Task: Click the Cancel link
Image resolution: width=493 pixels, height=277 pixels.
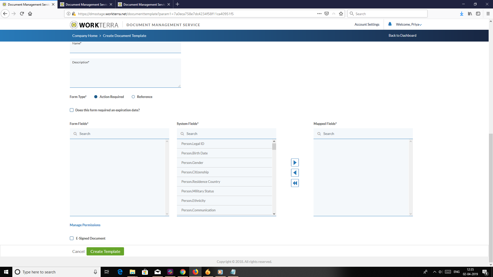Action: pos(78,251)
